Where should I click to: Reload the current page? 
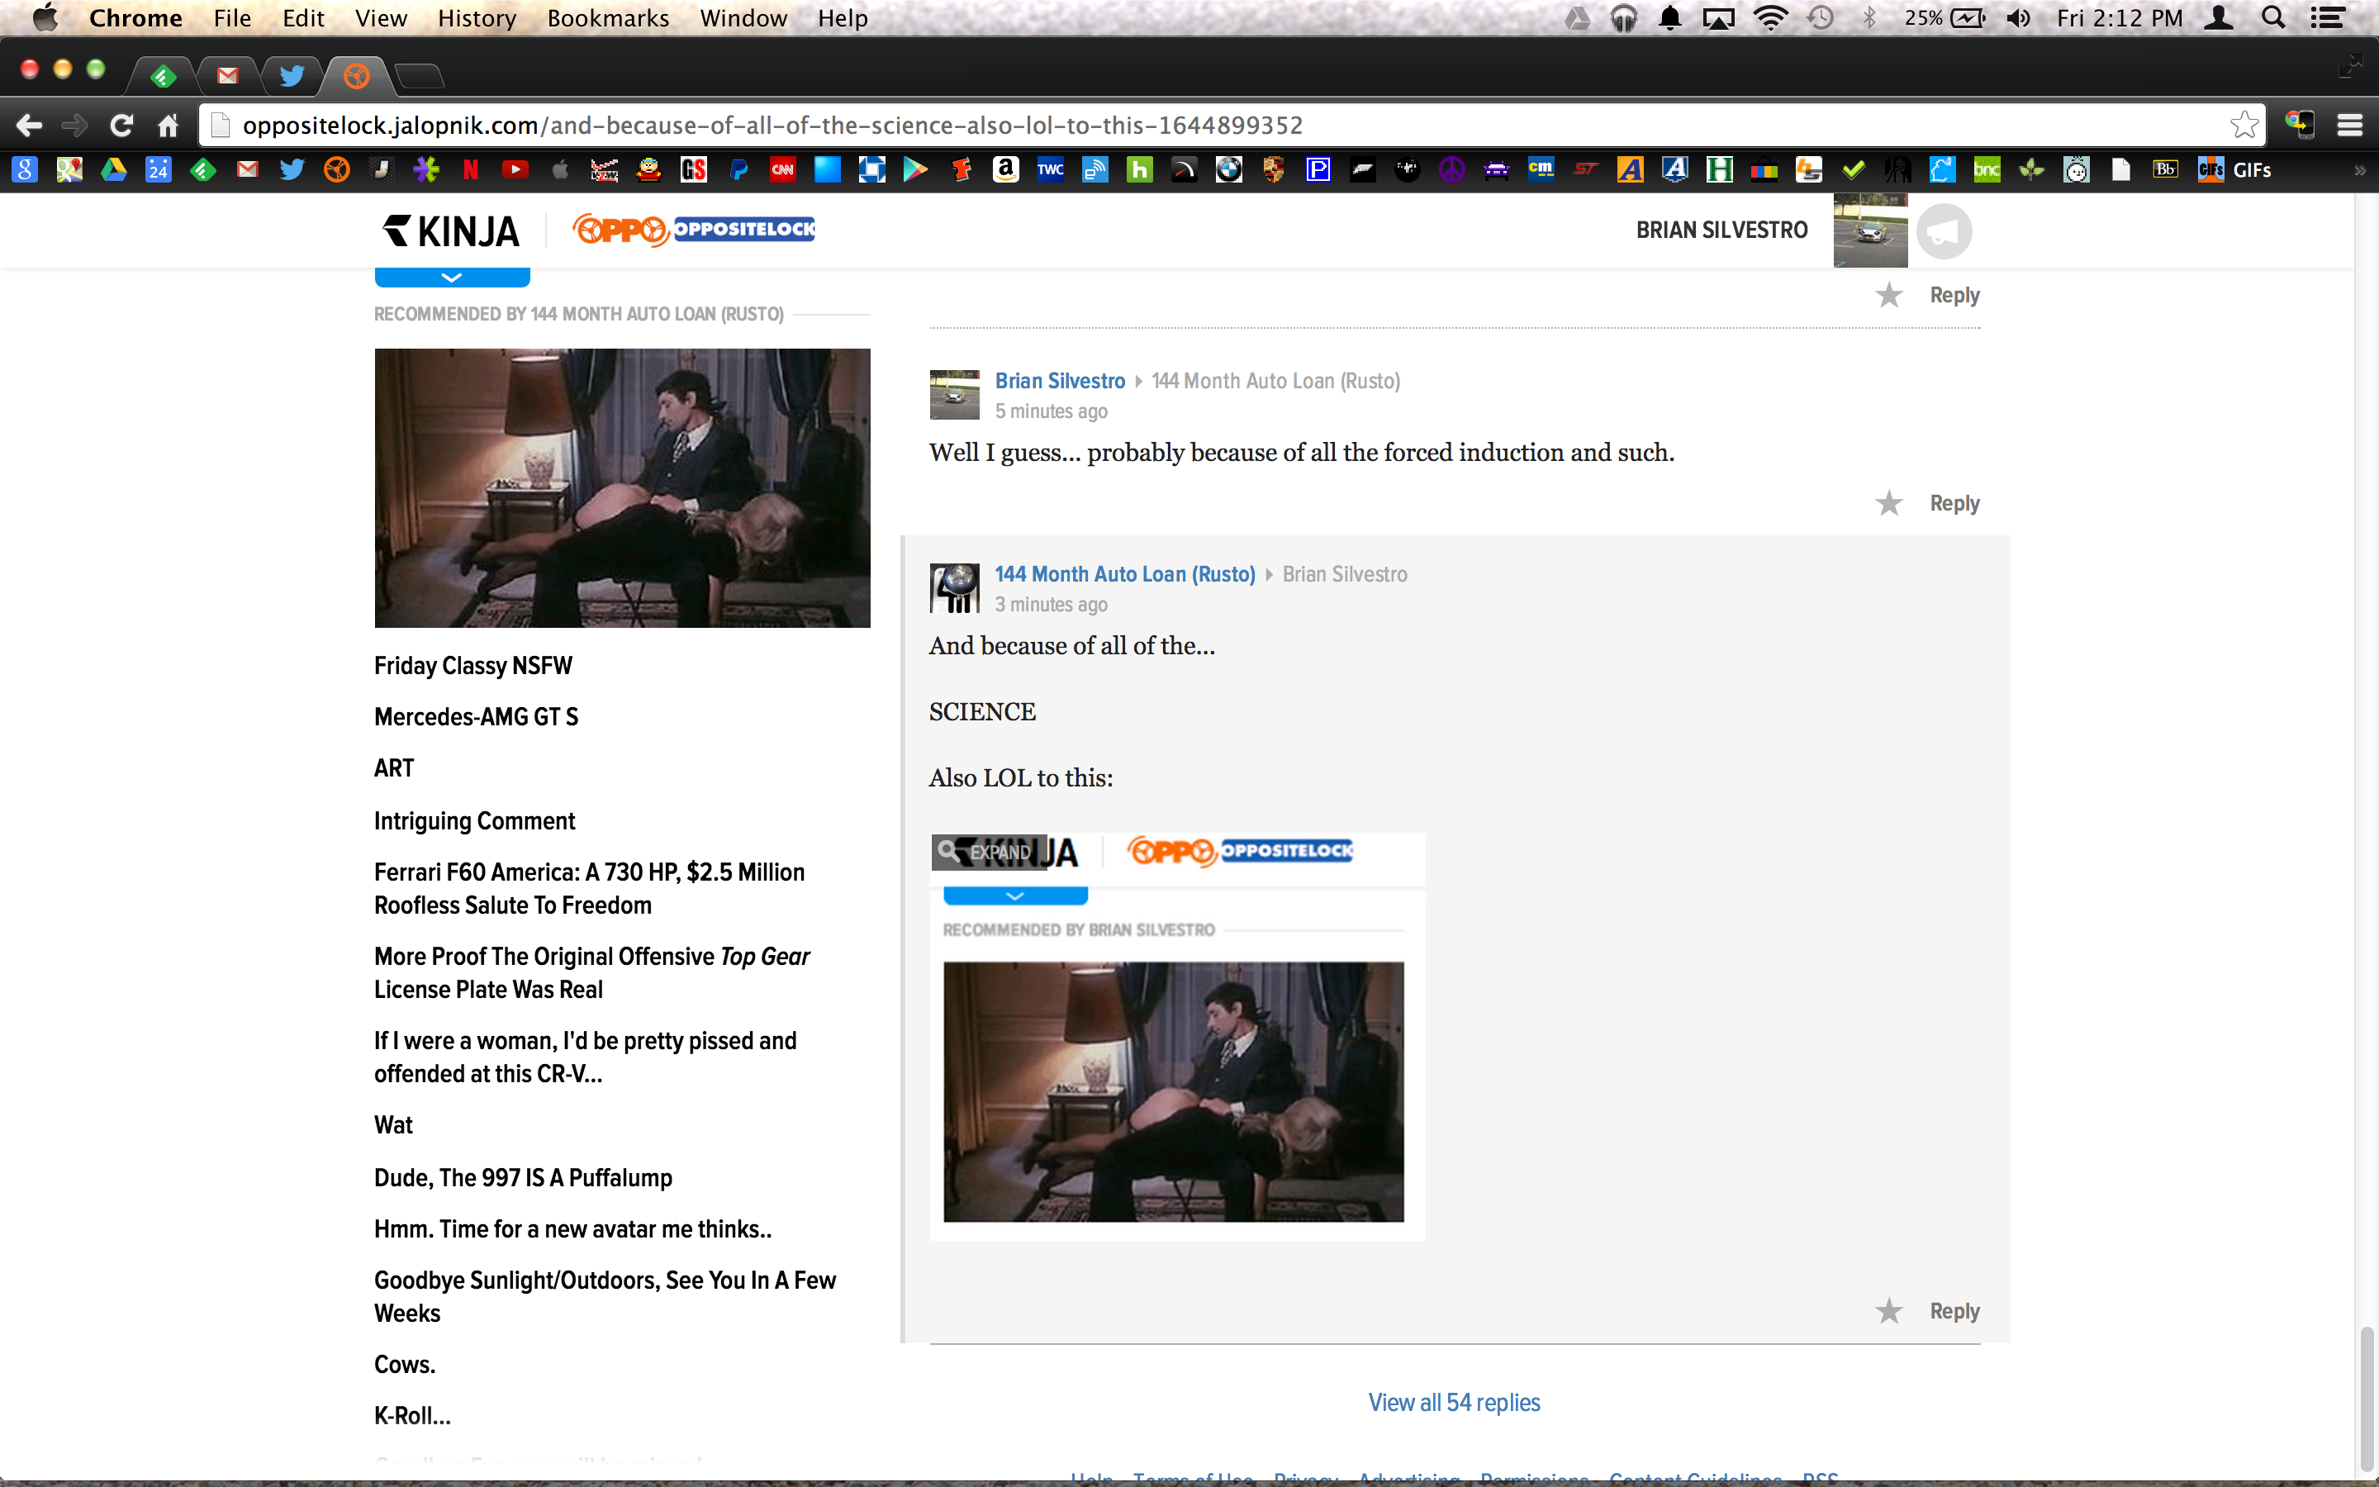121,125
